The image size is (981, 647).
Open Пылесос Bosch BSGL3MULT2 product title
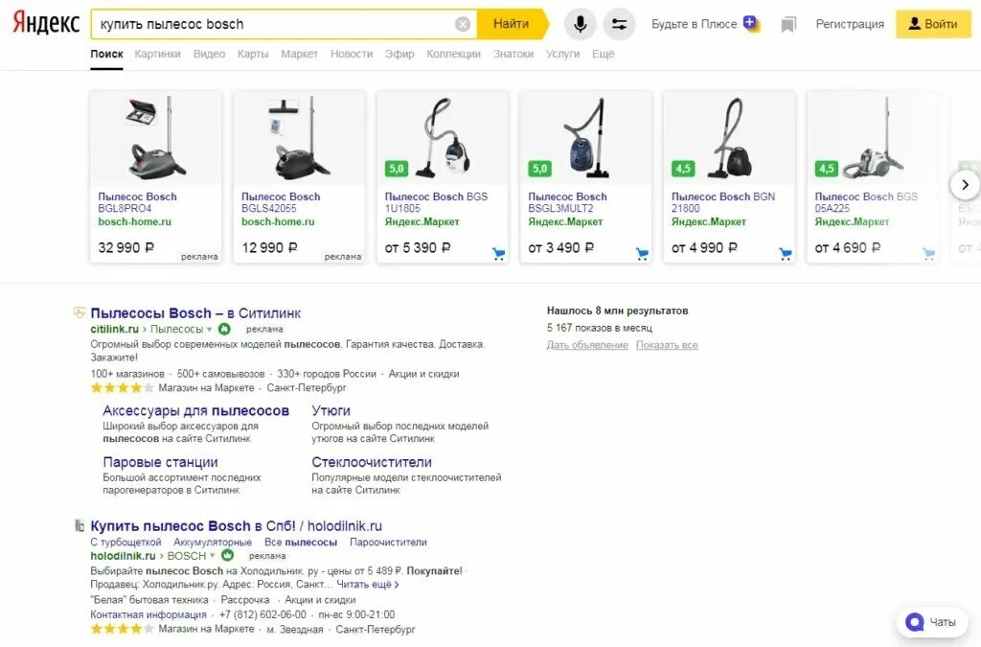[567, 202]
